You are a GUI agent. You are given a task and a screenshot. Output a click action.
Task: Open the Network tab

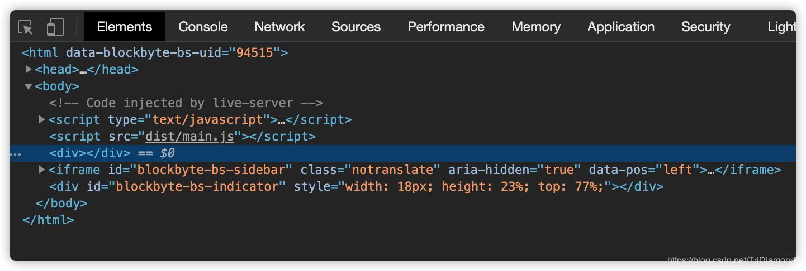279,27
